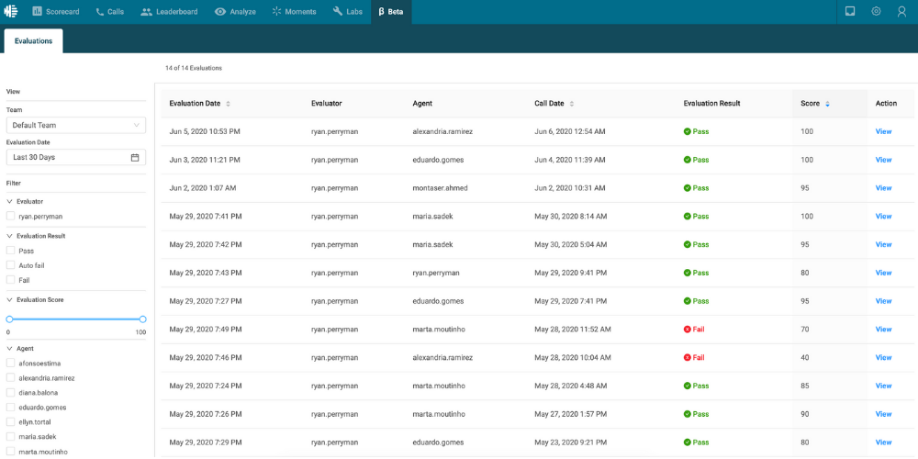Image resolution: width=918 pixels, height=459 pixels.
Task: View the montaser.ahmed evaluation
Action: (x=883, y=188)
